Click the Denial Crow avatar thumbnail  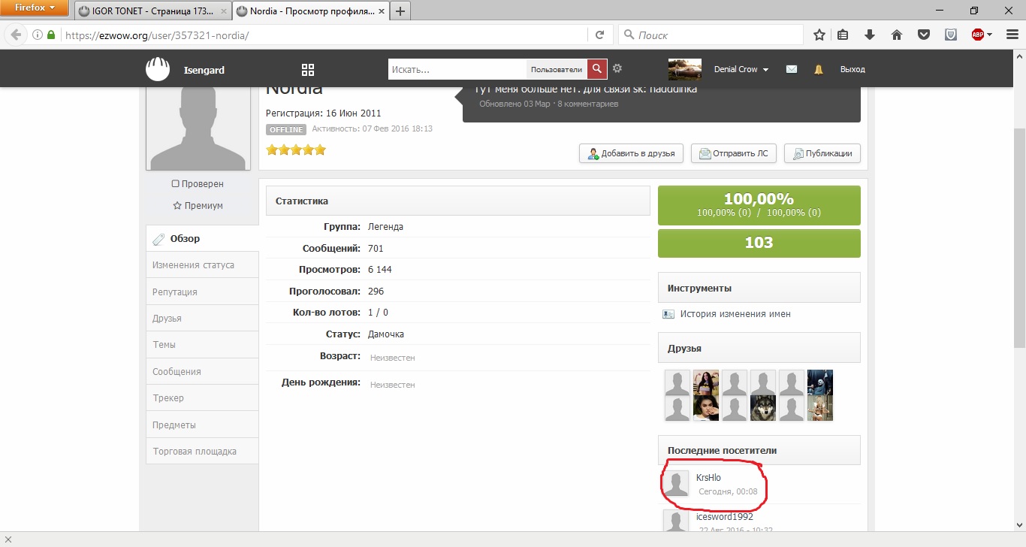(x=685, y=69)
